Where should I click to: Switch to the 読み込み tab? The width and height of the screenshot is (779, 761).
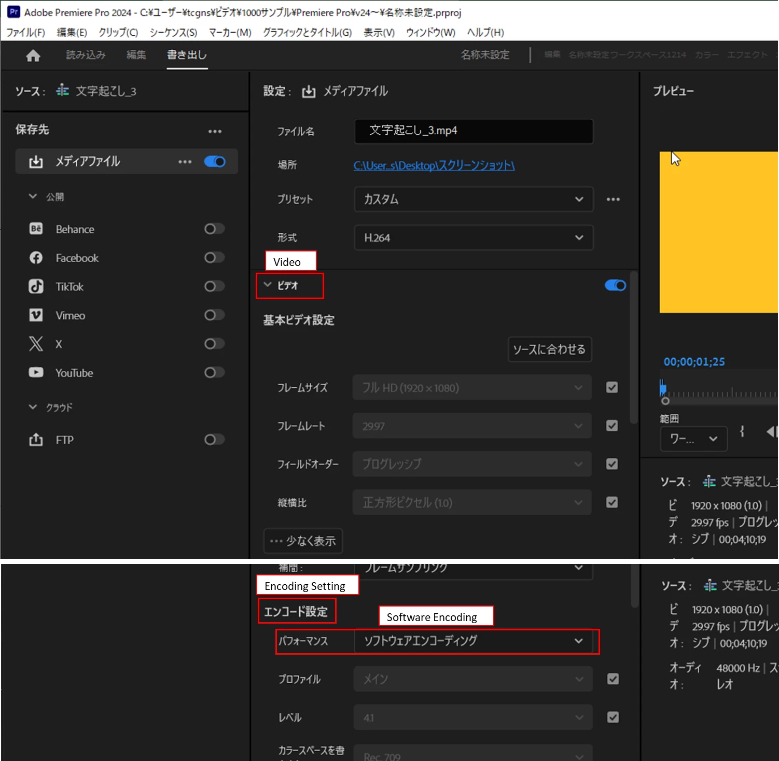coord(86,55)
